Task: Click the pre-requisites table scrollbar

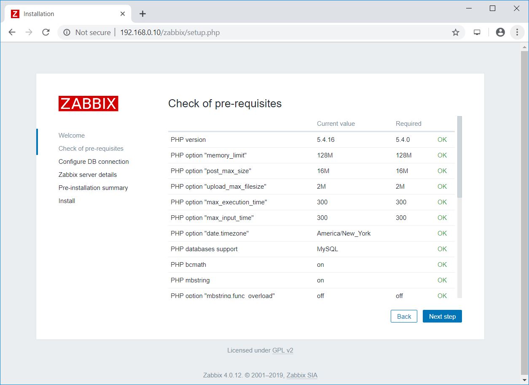Action: coord(459,156)
